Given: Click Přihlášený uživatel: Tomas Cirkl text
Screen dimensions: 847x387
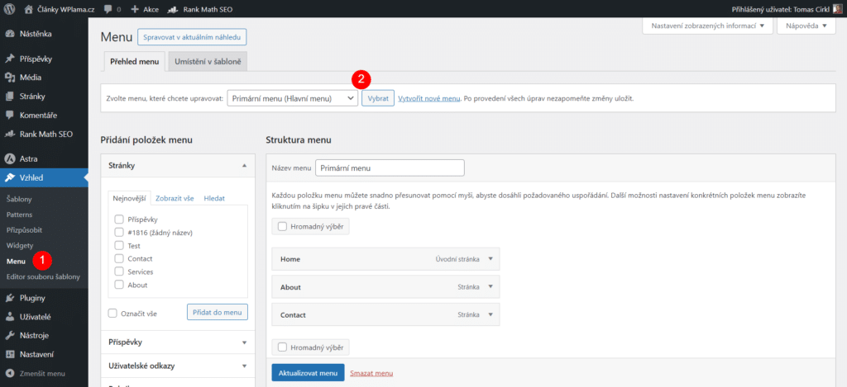Looking at the screenshot, I should coord(781,9).
